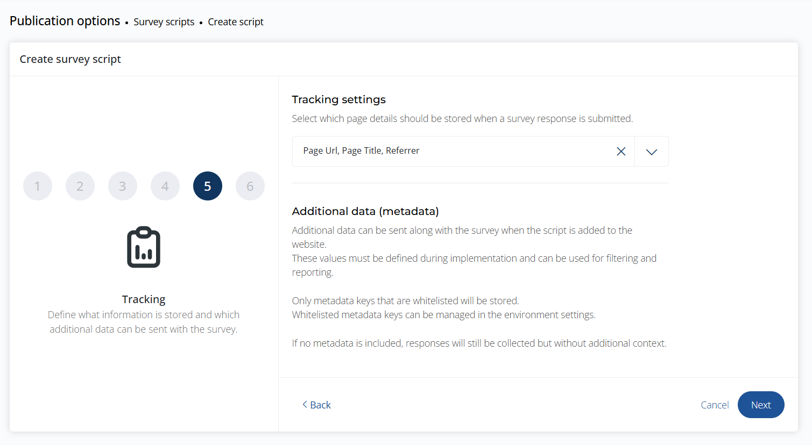Open the Publication options breadcrumb
This screenshot has height=445, width=812.
[65, 21]
